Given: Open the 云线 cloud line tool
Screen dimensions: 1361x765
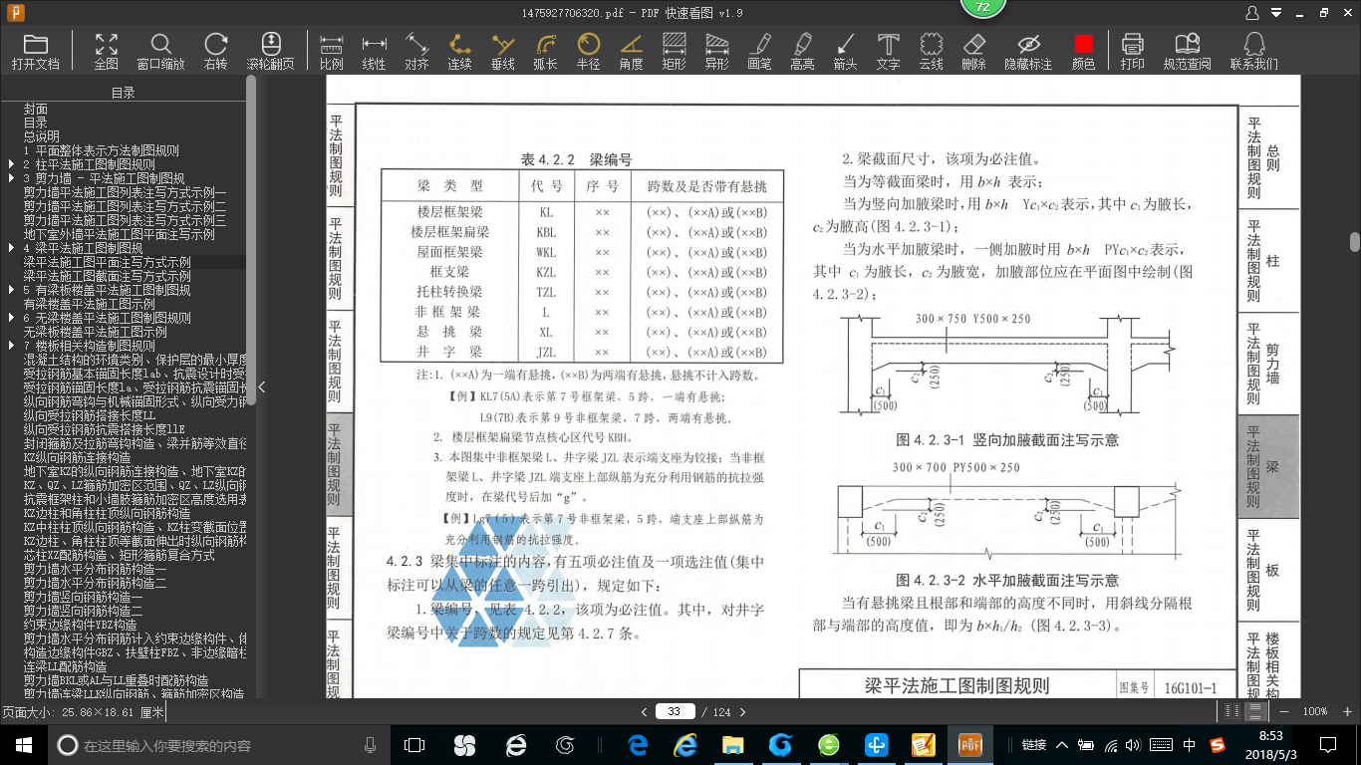Looking at the screenshot, I should [x=930, y=46].
